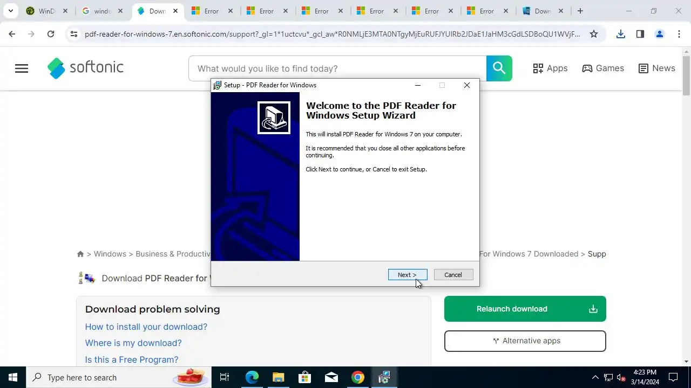The height and width of the screenshot is (388, 691).
Task: Open Chrome profile avatar
Action: [x=660, y=34]
